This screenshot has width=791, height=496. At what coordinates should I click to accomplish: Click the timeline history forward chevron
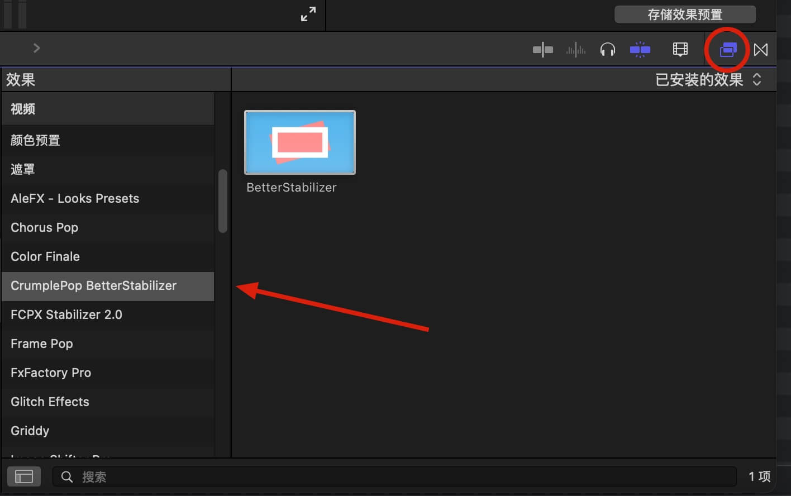[37, 48]
